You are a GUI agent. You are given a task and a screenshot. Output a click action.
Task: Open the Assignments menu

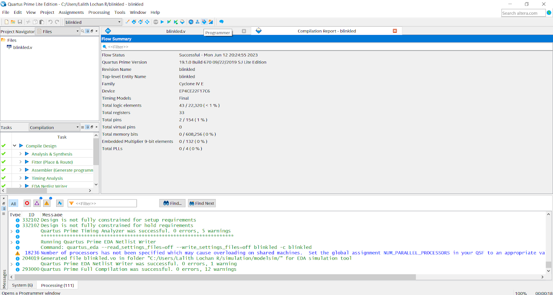pos(71,12)
